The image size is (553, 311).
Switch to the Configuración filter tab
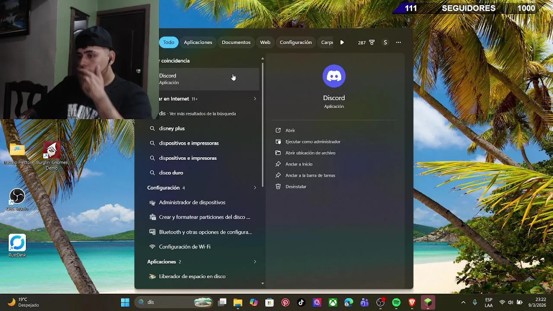coord(296,42)
